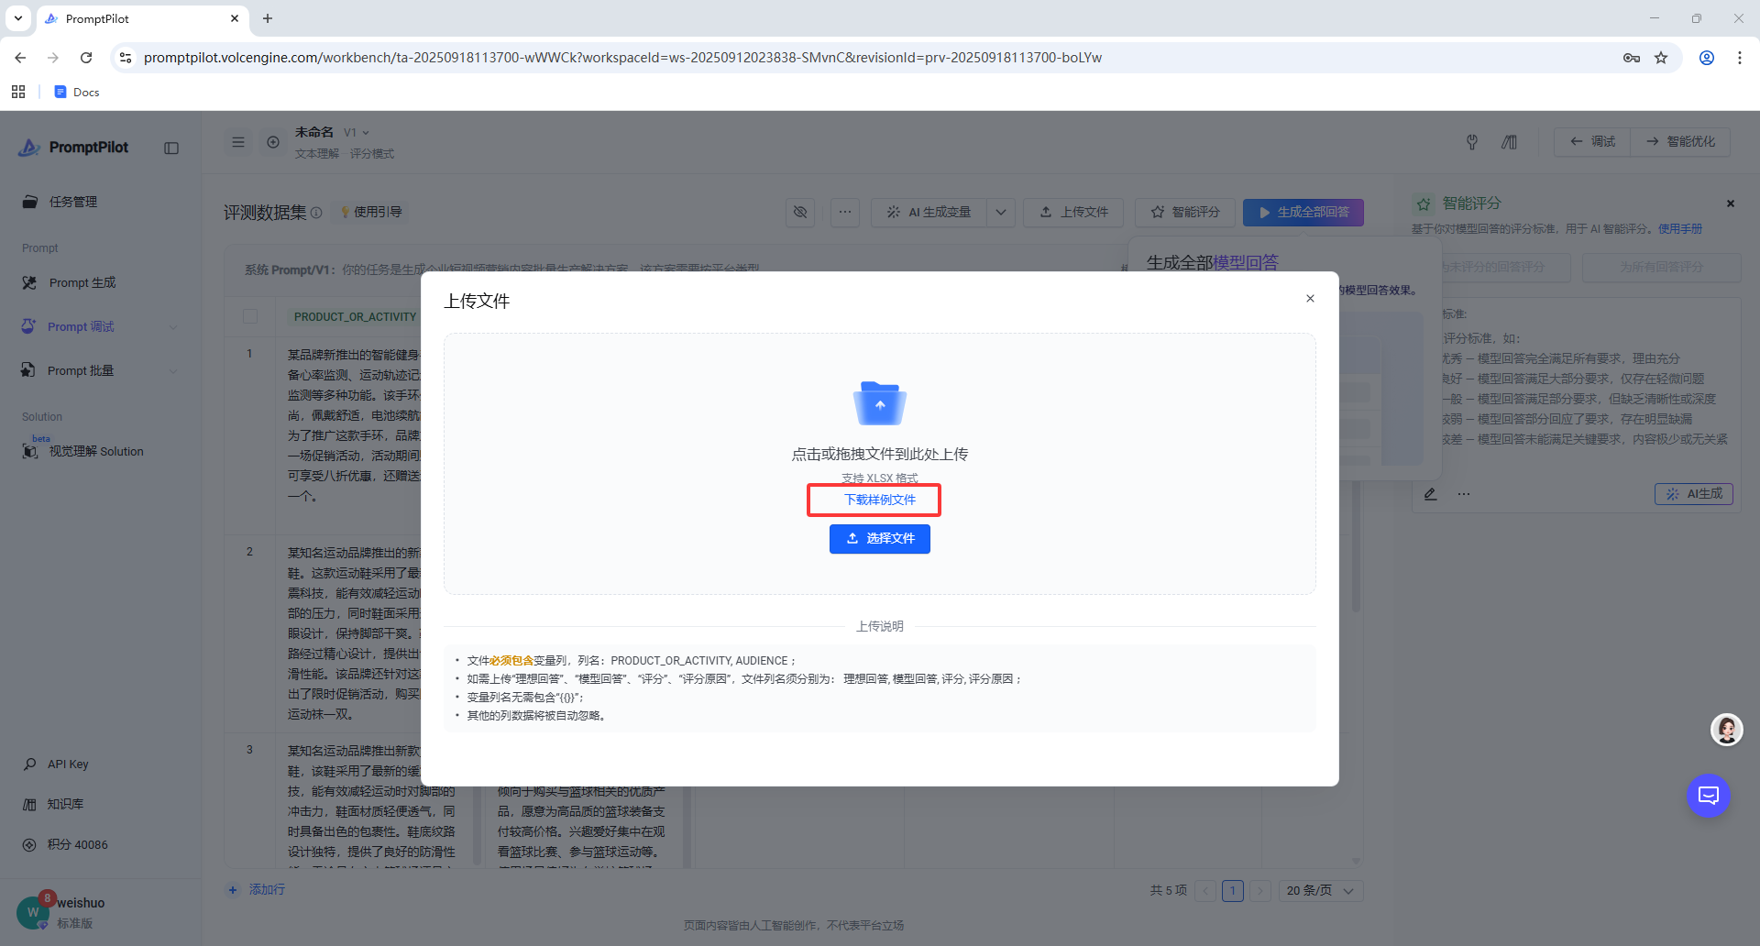Click the 智能评分 toolbar button

[x=1185, y=212]
